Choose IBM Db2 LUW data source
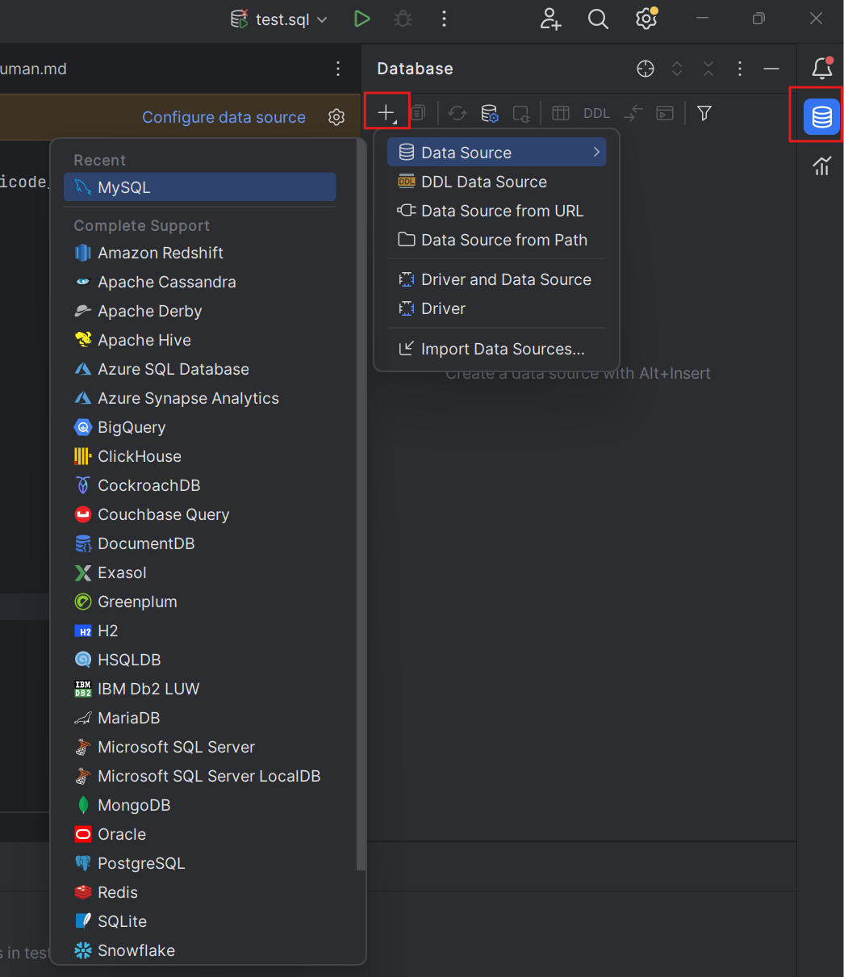Screen dimensions: 844x977 (200, 689)
